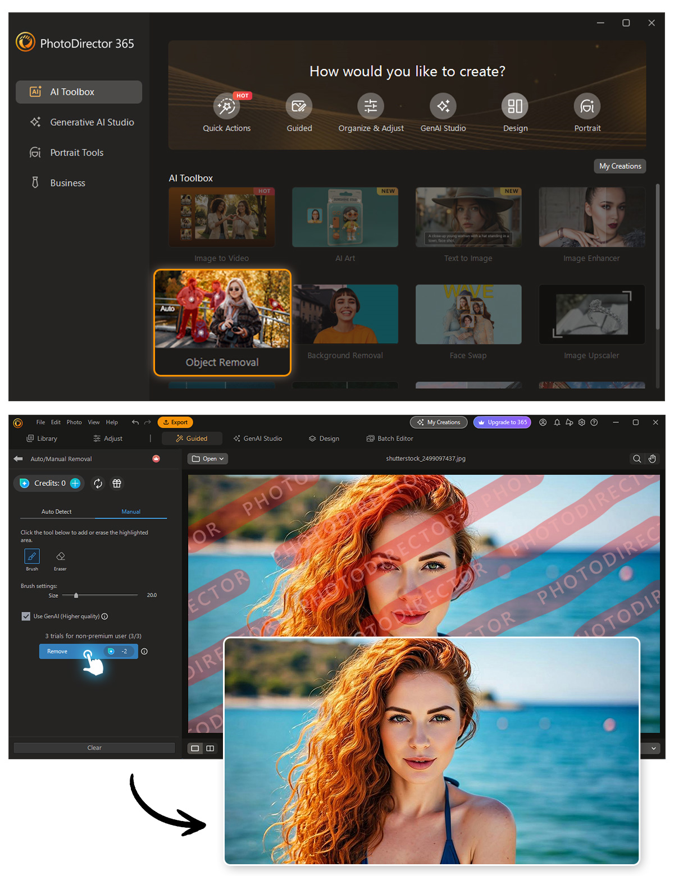Adjust the brush Size slider
This screenshot has height=876, width=674.
[x=76, y=595]
